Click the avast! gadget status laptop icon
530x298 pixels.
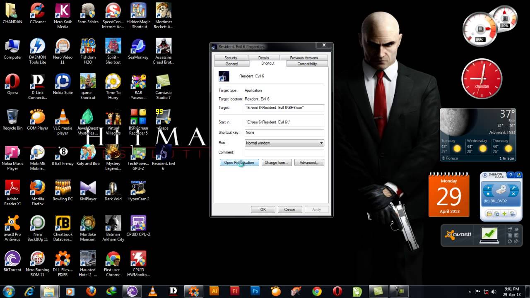489,235
